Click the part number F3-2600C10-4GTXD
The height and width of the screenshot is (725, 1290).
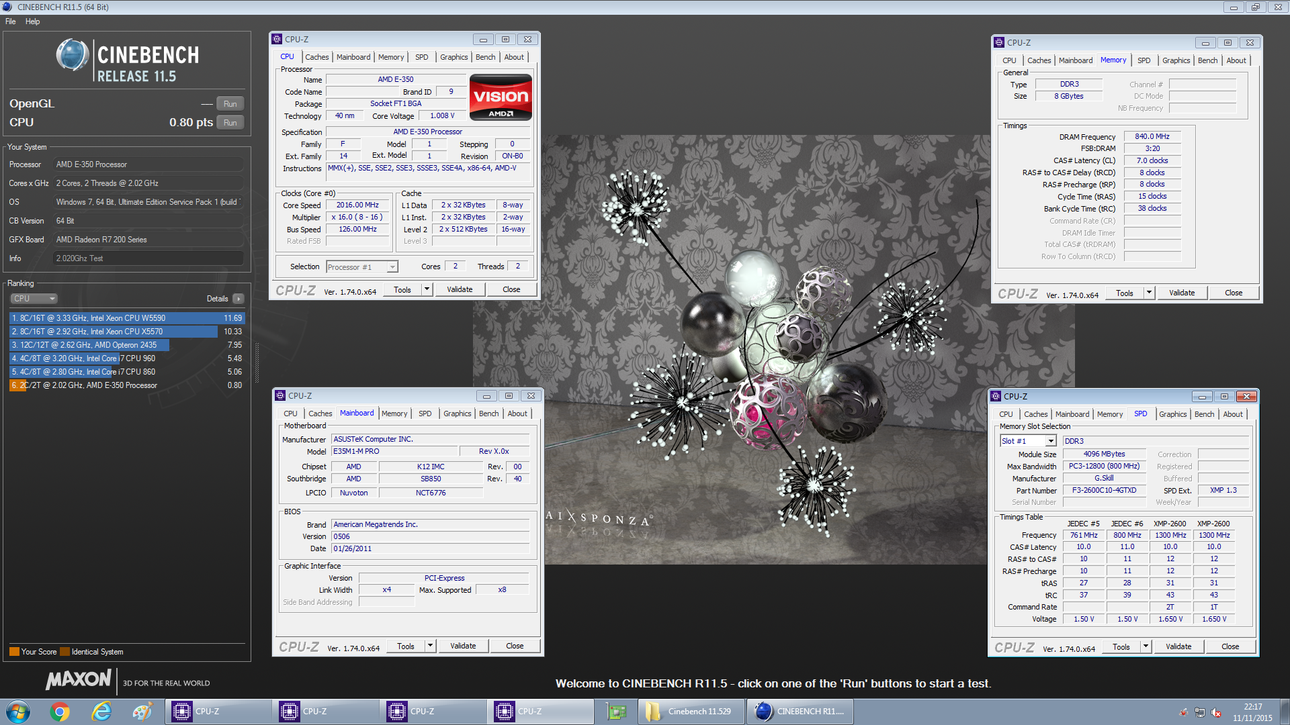(x=1104, y=490)
